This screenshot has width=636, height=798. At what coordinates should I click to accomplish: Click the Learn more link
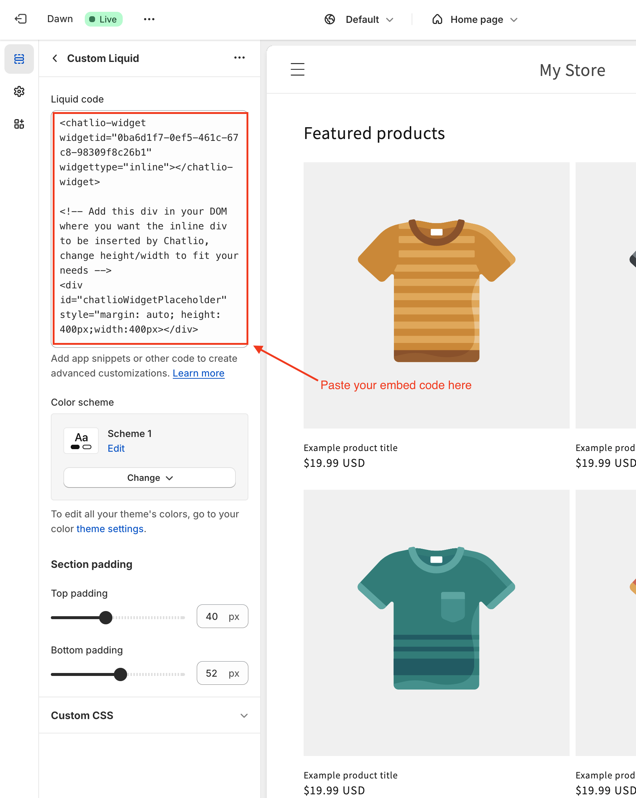pos(199,373)
